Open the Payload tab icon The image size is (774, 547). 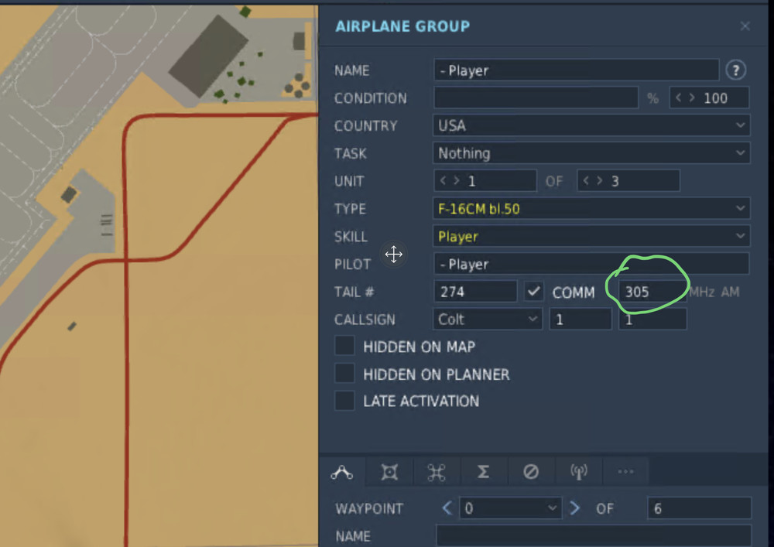pos(389,472)
